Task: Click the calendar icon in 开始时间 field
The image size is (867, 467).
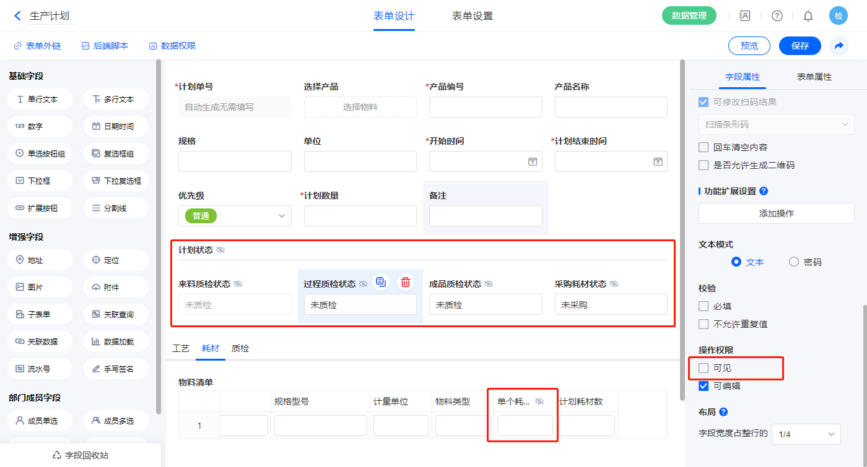Action: coord(532,161)
